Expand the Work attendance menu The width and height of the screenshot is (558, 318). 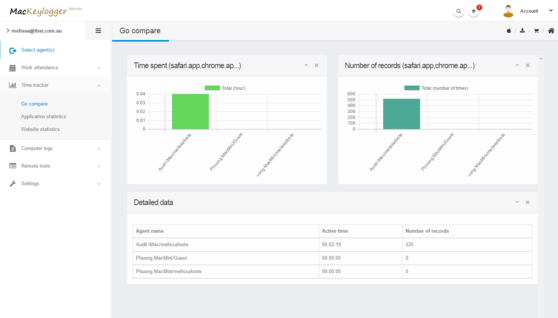[55, 68]
